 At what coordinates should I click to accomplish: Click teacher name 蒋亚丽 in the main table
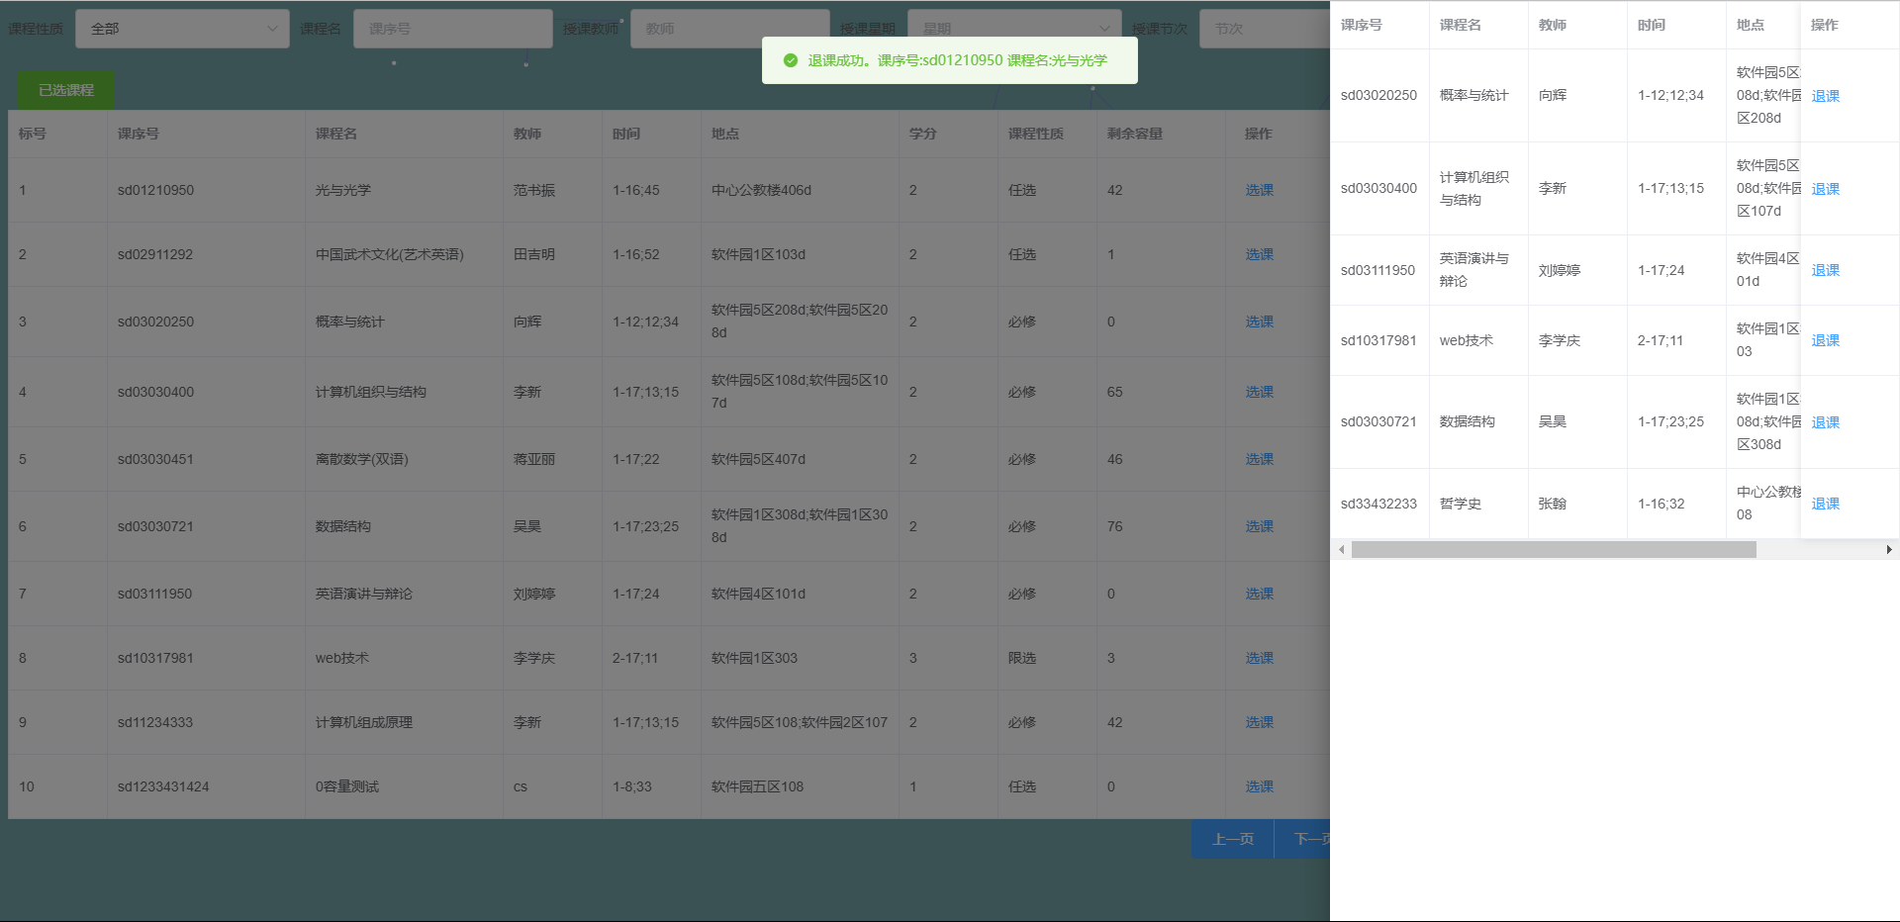[x=533, y=459]
